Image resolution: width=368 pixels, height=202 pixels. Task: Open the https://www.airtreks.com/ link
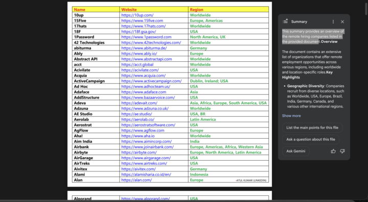(144, 163)
